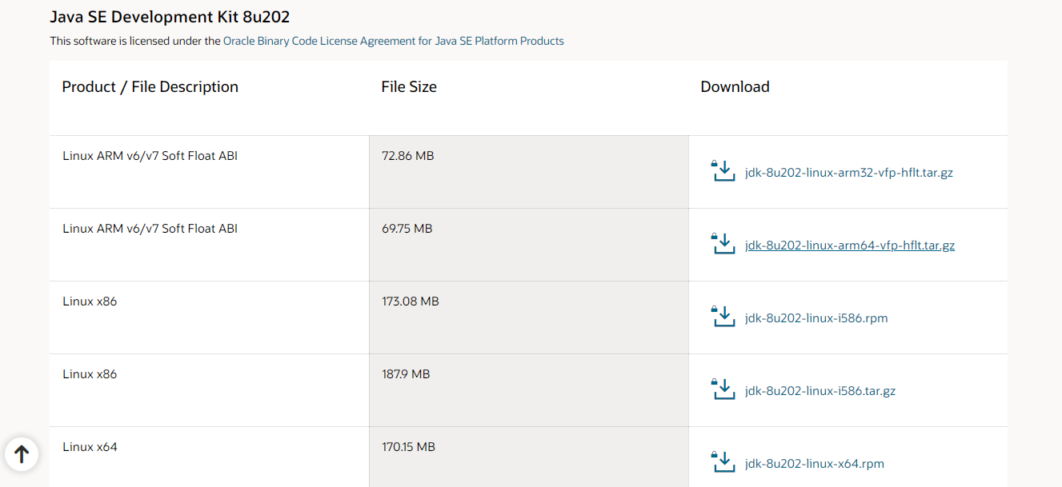Click the Download column header
Screen dimensions: 1062x487
point(735,86)
